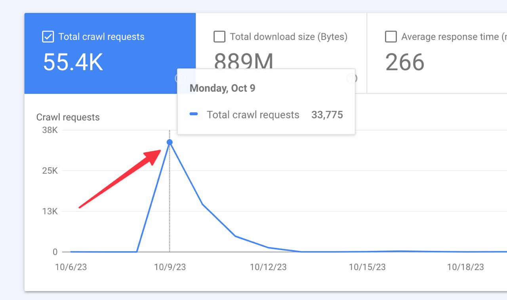Enable the Total download size checkbox
The width and height of the screenshot is (507, 300).
pos(219,37)
